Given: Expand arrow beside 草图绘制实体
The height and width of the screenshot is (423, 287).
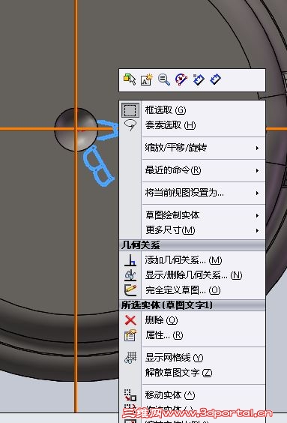Looking at the screenshot, I should [x=257, y=215].
